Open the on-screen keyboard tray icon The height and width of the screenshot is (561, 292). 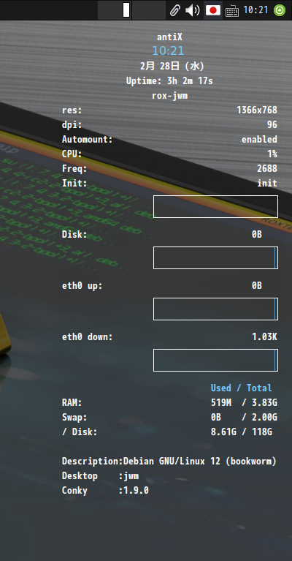232,10
